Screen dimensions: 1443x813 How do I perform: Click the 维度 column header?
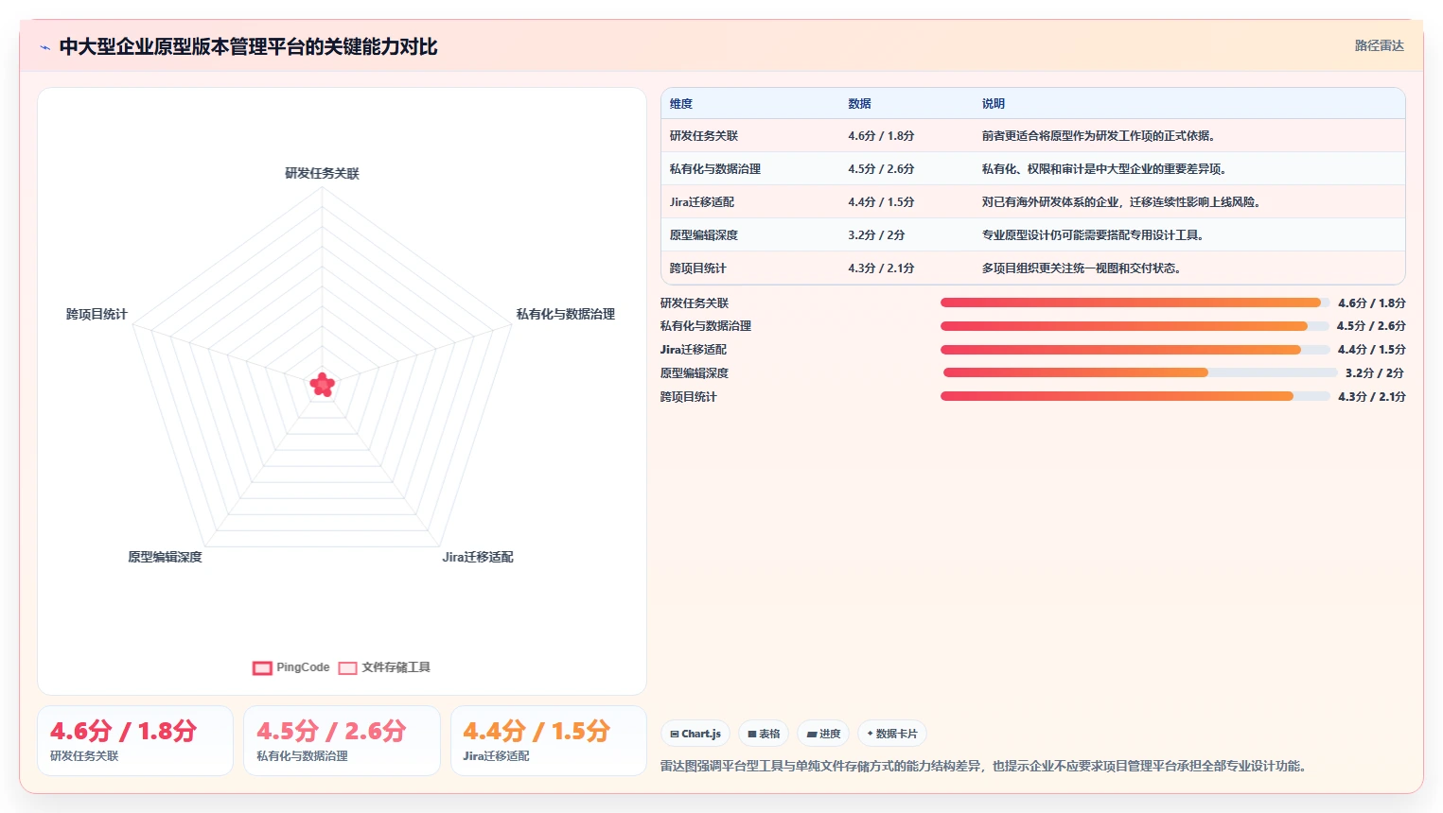click(681, 104)
